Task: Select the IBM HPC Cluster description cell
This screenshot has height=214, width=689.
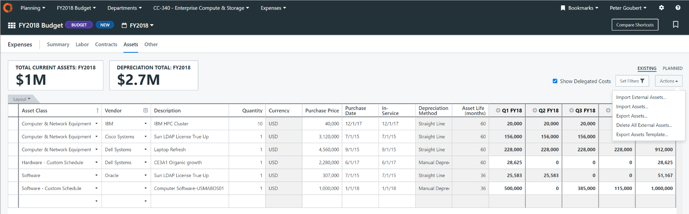Action: pyautogui.click(x=190, y=124)
